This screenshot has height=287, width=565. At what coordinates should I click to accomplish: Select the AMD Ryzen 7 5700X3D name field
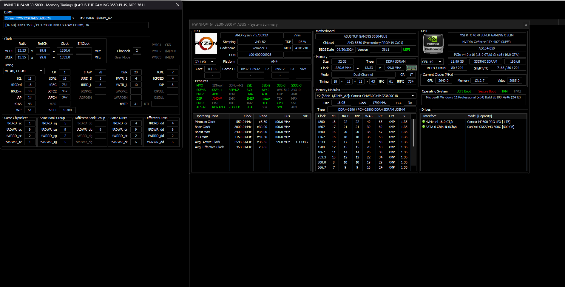click(251, 35)
